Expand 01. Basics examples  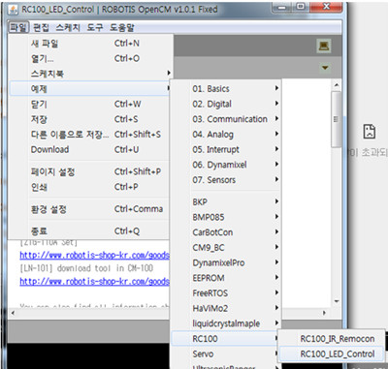coord(226,88)
